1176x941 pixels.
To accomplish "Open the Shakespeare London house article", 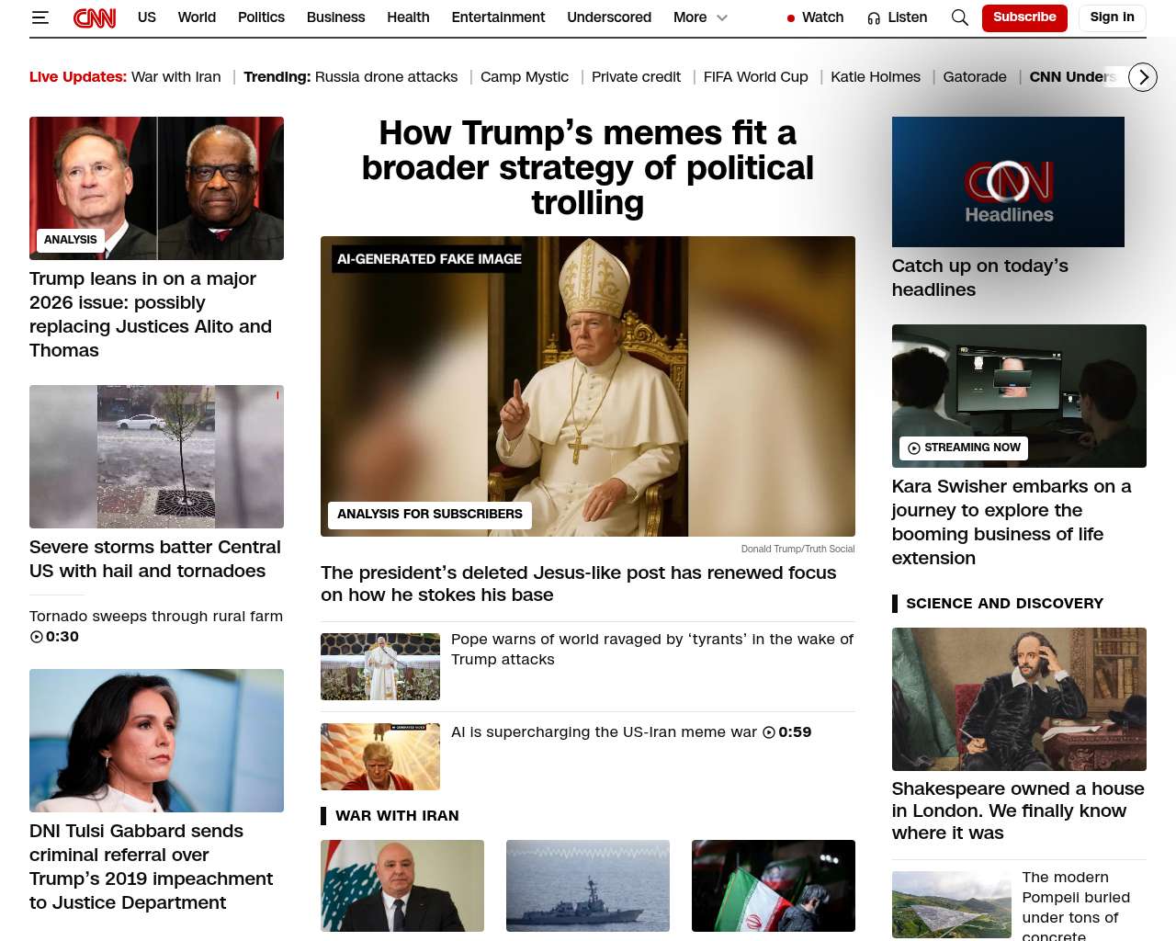I will click(1018, 811).
